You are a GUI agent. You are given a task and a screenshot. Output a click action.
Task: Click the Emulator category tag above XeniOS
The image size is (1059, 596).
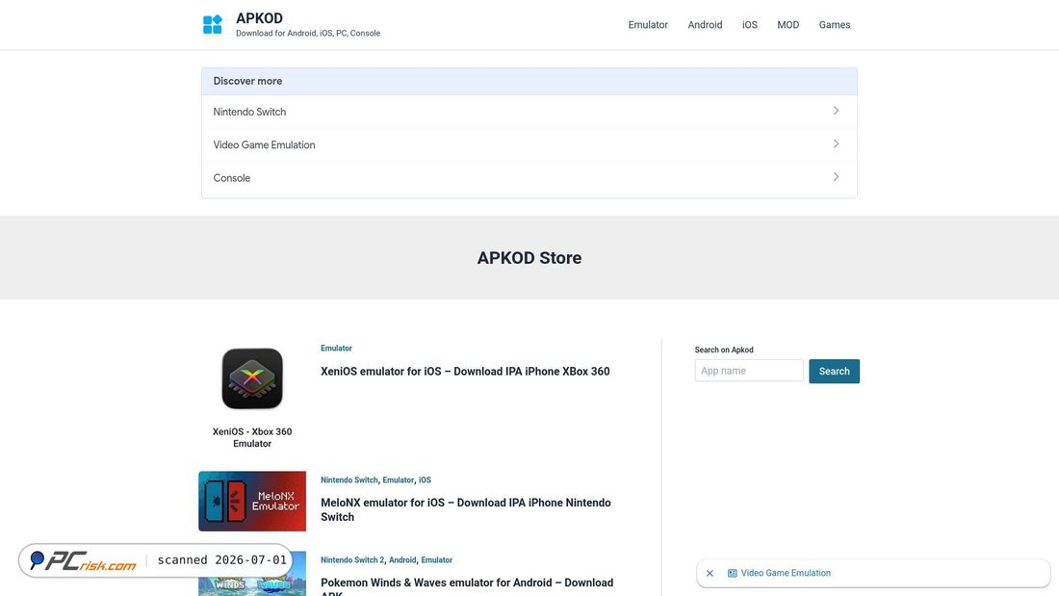[x=336, y=348]
